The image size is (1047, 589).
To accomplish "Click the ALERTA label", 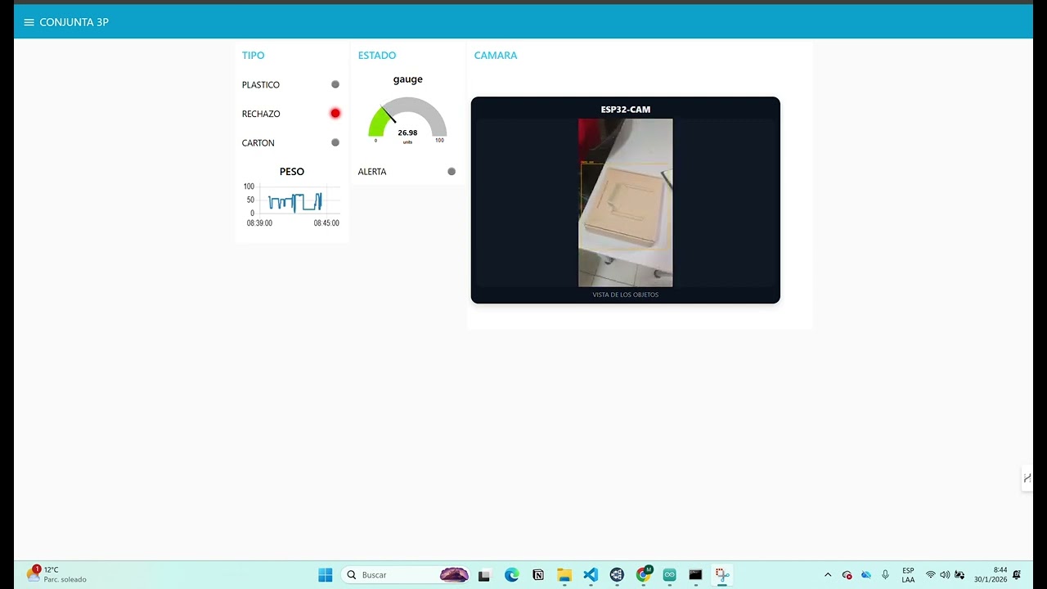I will [372, 172].
